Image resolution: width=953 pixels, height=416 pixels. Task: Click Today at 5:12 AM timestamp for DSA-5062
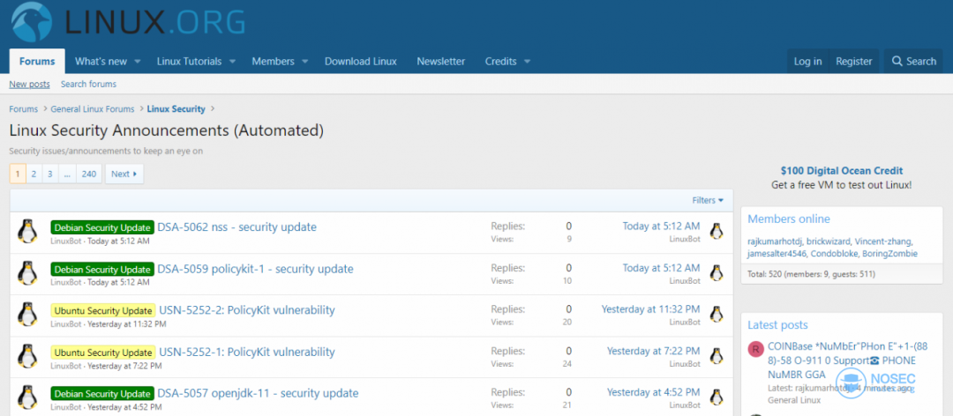click(x=661, y=226)
